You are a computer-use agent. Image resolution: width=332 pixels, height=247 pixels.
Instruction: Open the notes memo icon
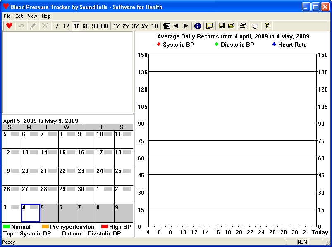click(210, 26)
